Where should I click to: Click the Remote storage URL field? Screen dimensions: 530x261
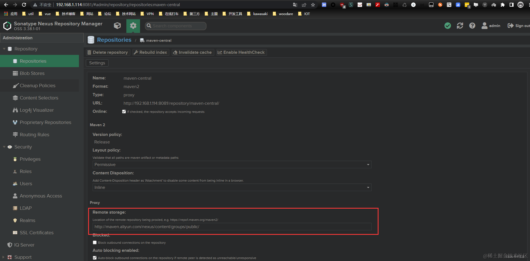pyautogui.click(x=232, y=227)
